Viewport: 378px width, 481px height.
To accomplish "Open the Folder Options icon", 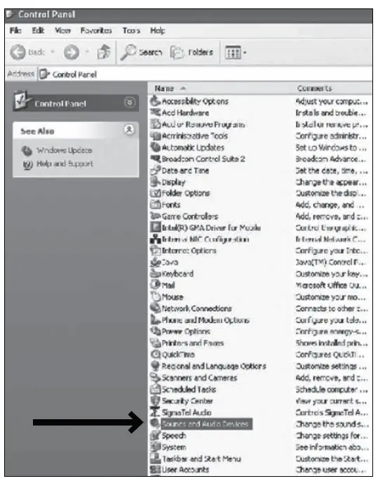I will point(155,193).
